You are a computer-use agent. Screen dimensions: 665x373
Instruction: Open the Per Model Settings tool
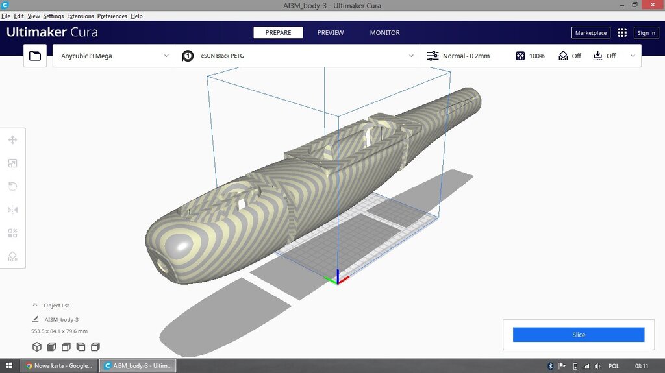tap(12, 233)
